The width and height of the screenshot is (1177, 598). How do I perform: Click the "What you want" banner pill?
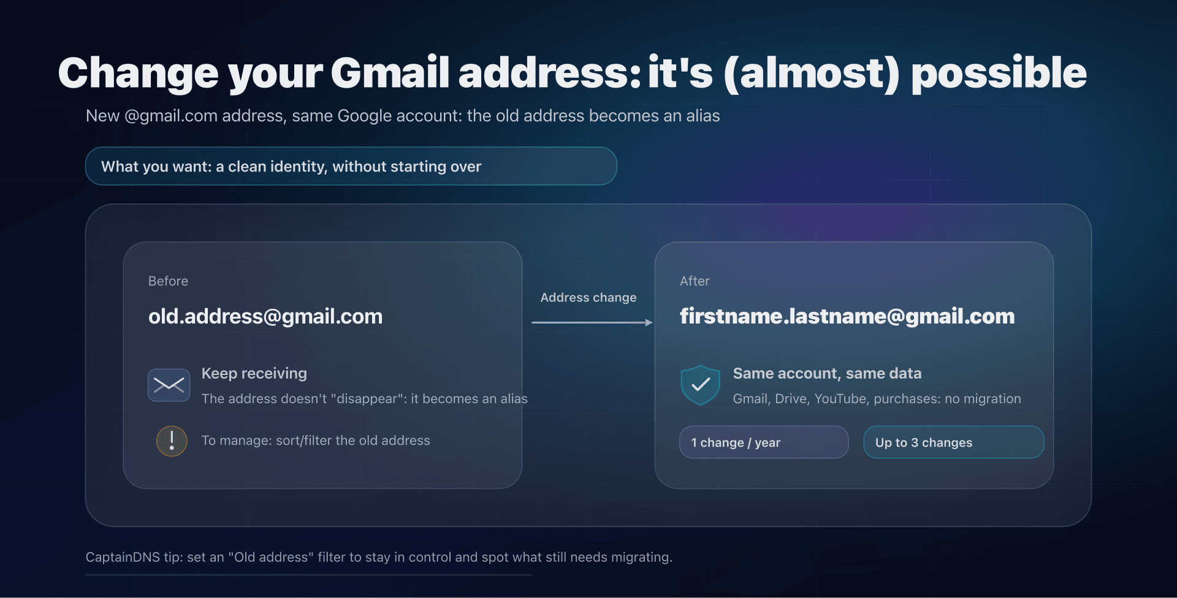click(351, 166)
